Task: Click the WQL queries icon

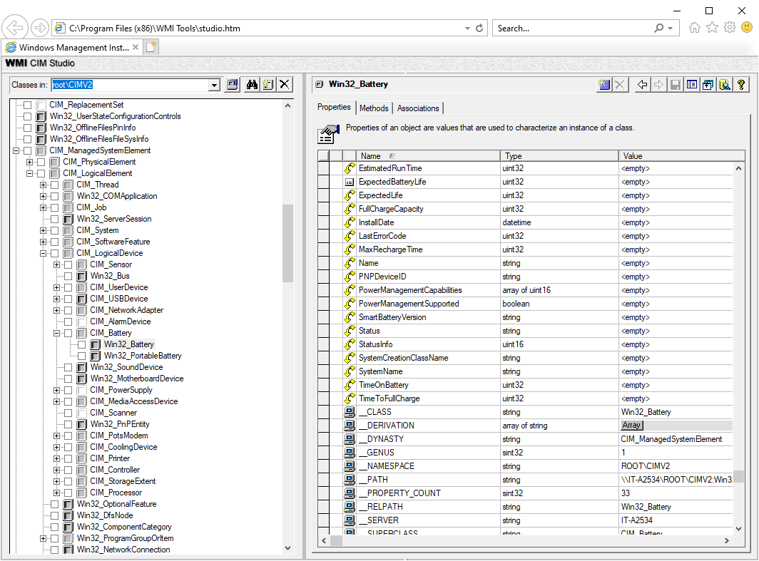Action: (724, 85)
